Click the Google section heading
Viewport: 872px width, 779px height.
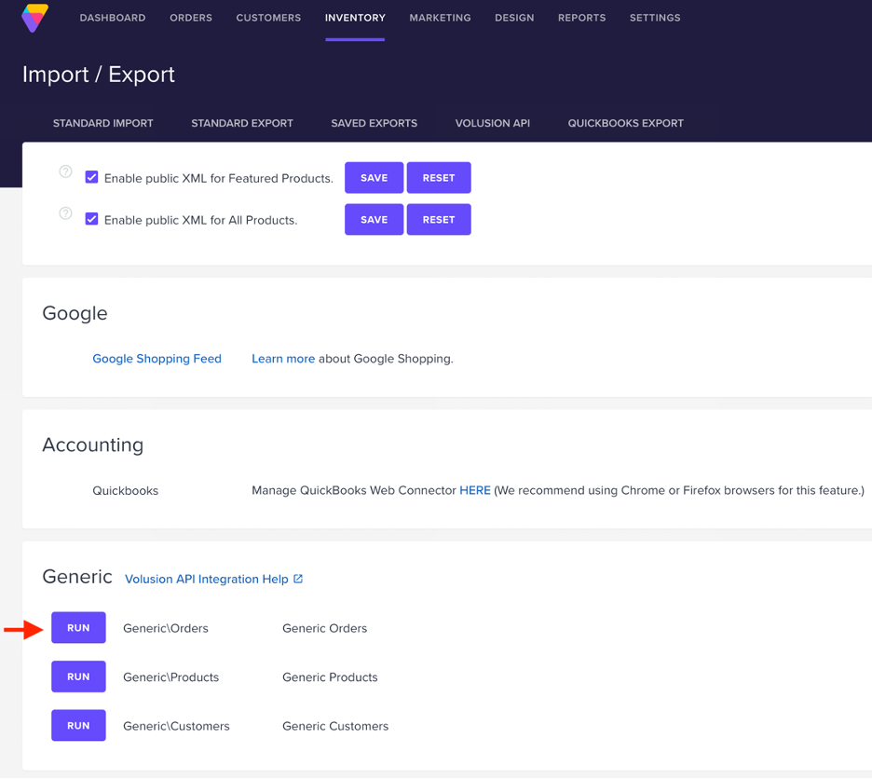click(75, 313)
